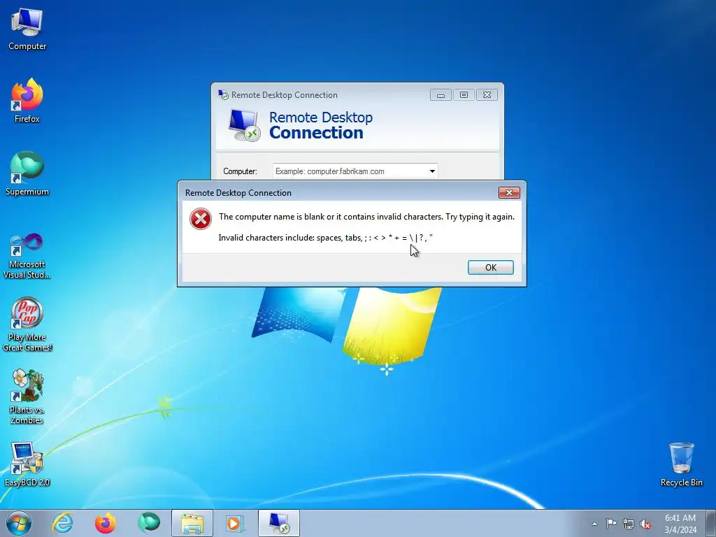Minimize the Remote Desktop Connection main window
Image resolution: width=716 pixels, height=537 pixels.
[441, 95]
